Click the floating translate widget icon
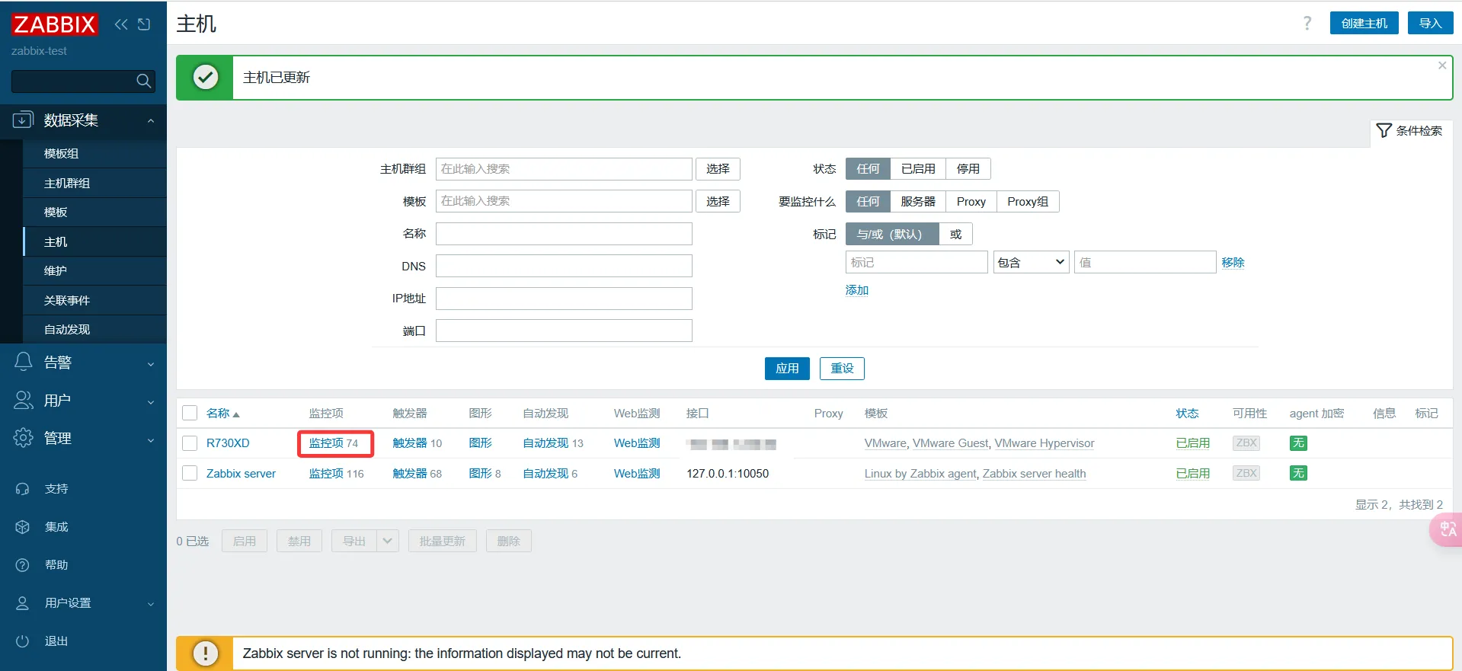Image resolution: width=1462 pixels, height=671 pixels. 1447,529
